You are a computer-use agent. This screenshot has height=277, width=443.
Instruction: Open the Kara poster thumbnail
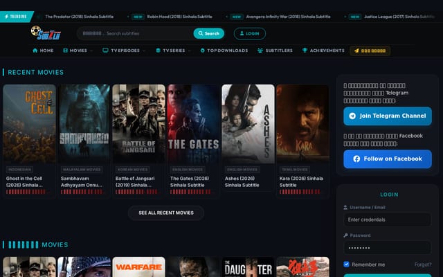tap(303, 123)
